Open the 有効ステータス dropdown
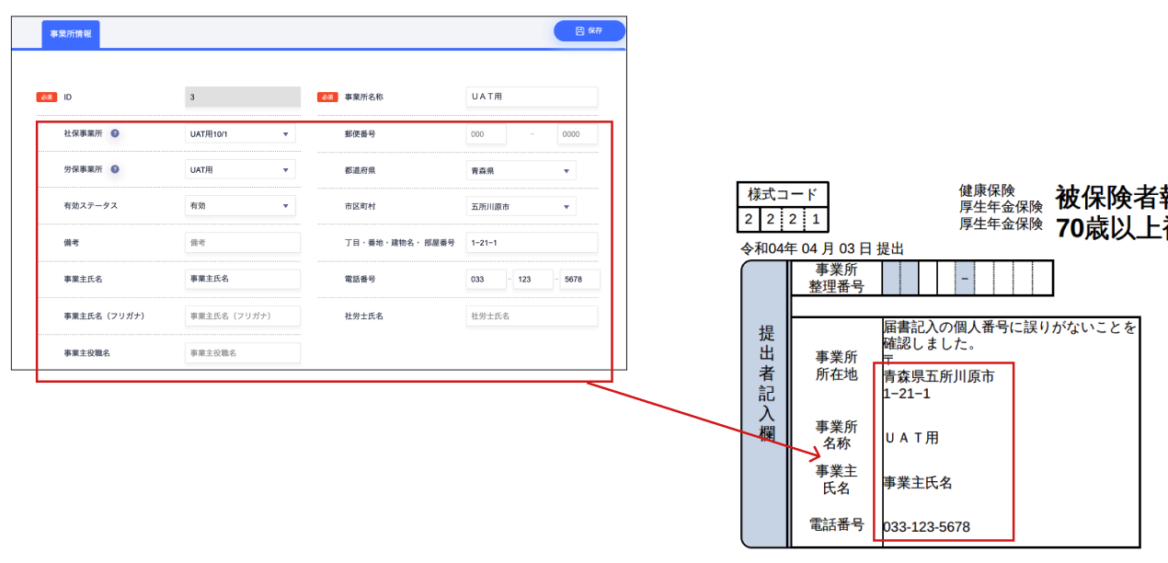Viewport: 1168px width, 563px height. pos(240,206)
